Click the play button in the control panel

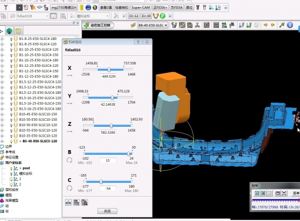[x=257, y=193]
